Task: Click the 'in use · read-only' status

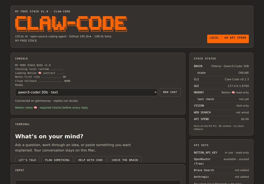Action: [237, 153]
